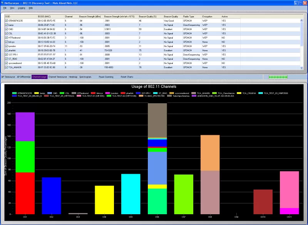
Task: Uncheck the banjo network checkbox
Action: coord(7,25)
